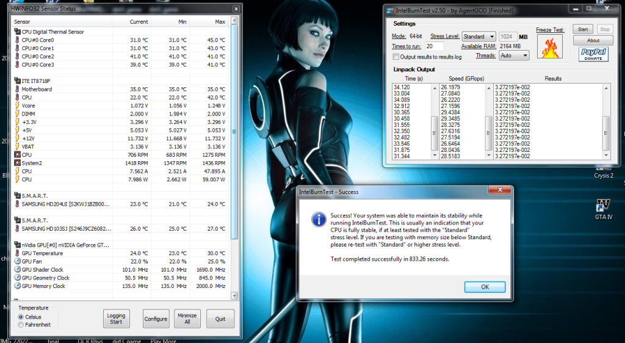Click the CPU Digital Thermal Sensor group icon

(17, 32)
